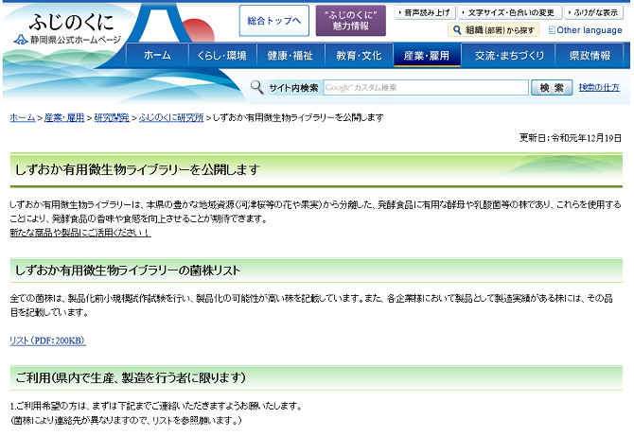Switch to the 健康・福祉 tab
Screen dimensions: 634x436
coord(290,56)
